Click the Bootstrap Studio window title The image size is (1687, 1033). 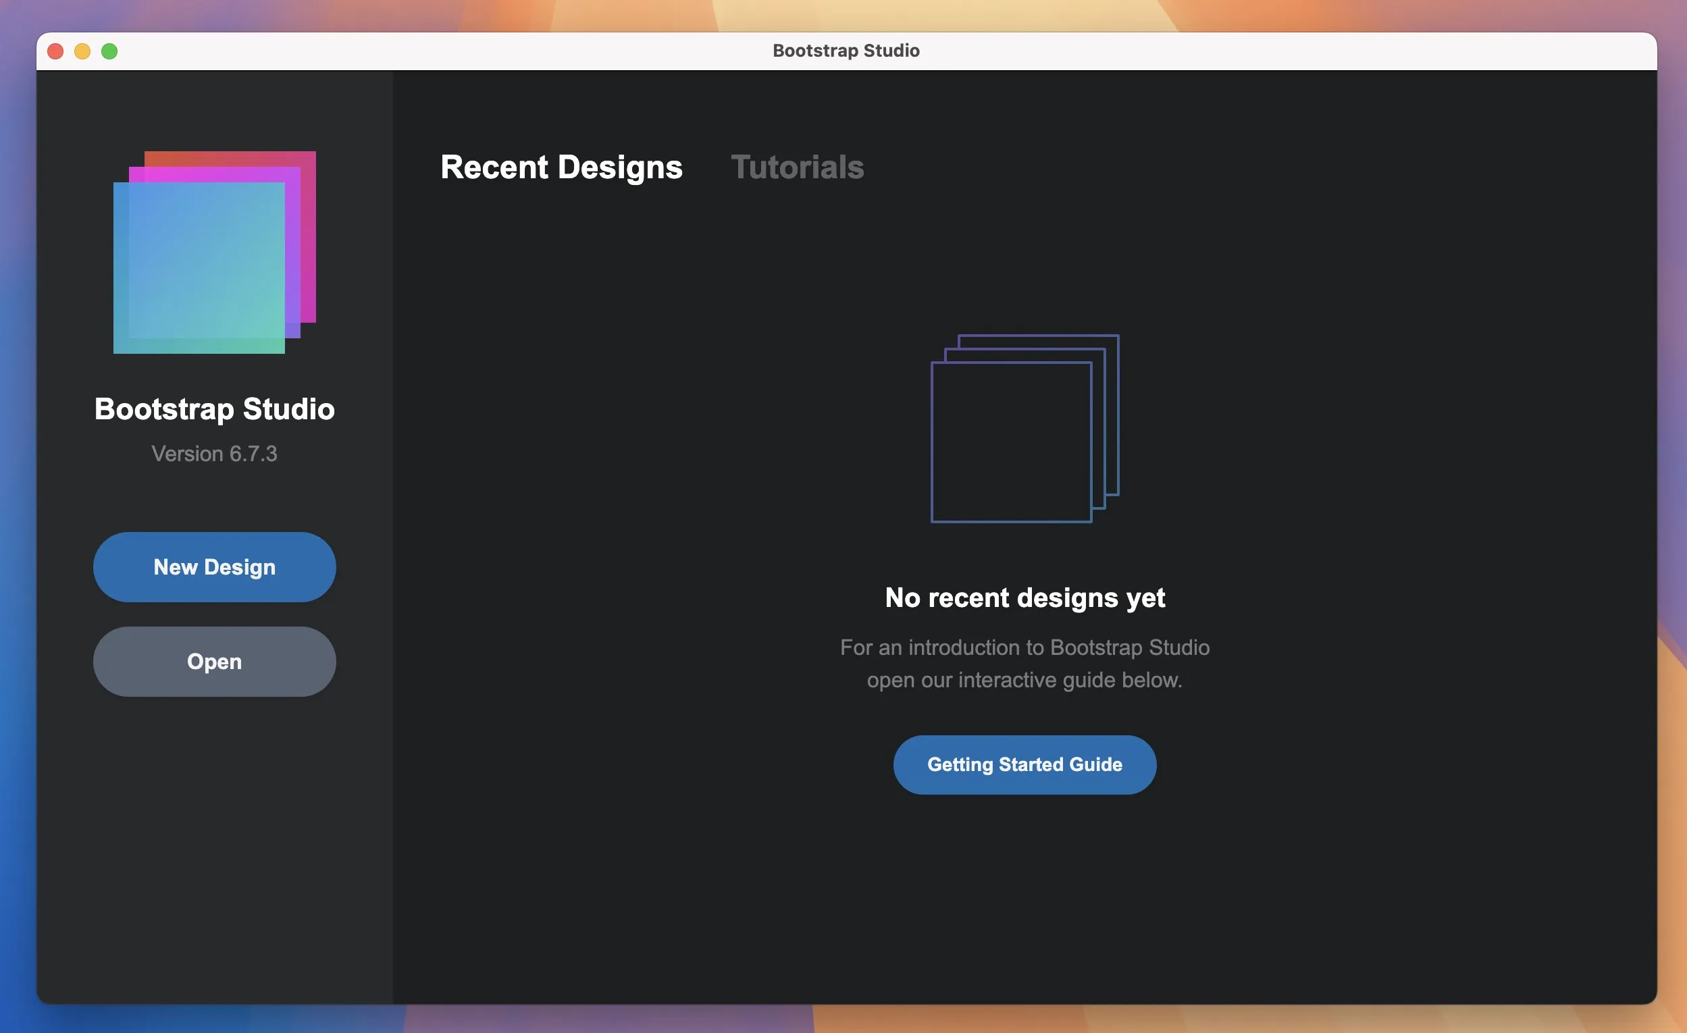846,51
